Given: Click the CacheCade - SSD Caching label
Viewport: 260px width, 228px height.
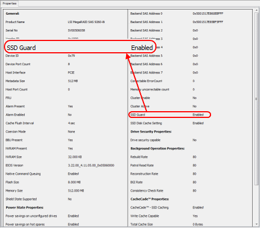Looking at the screenshot, I should click(150, 207).
